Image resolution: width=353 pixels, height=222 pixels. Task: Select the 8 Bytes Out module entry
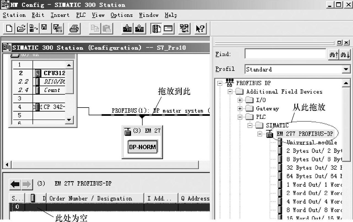(314, 159)
